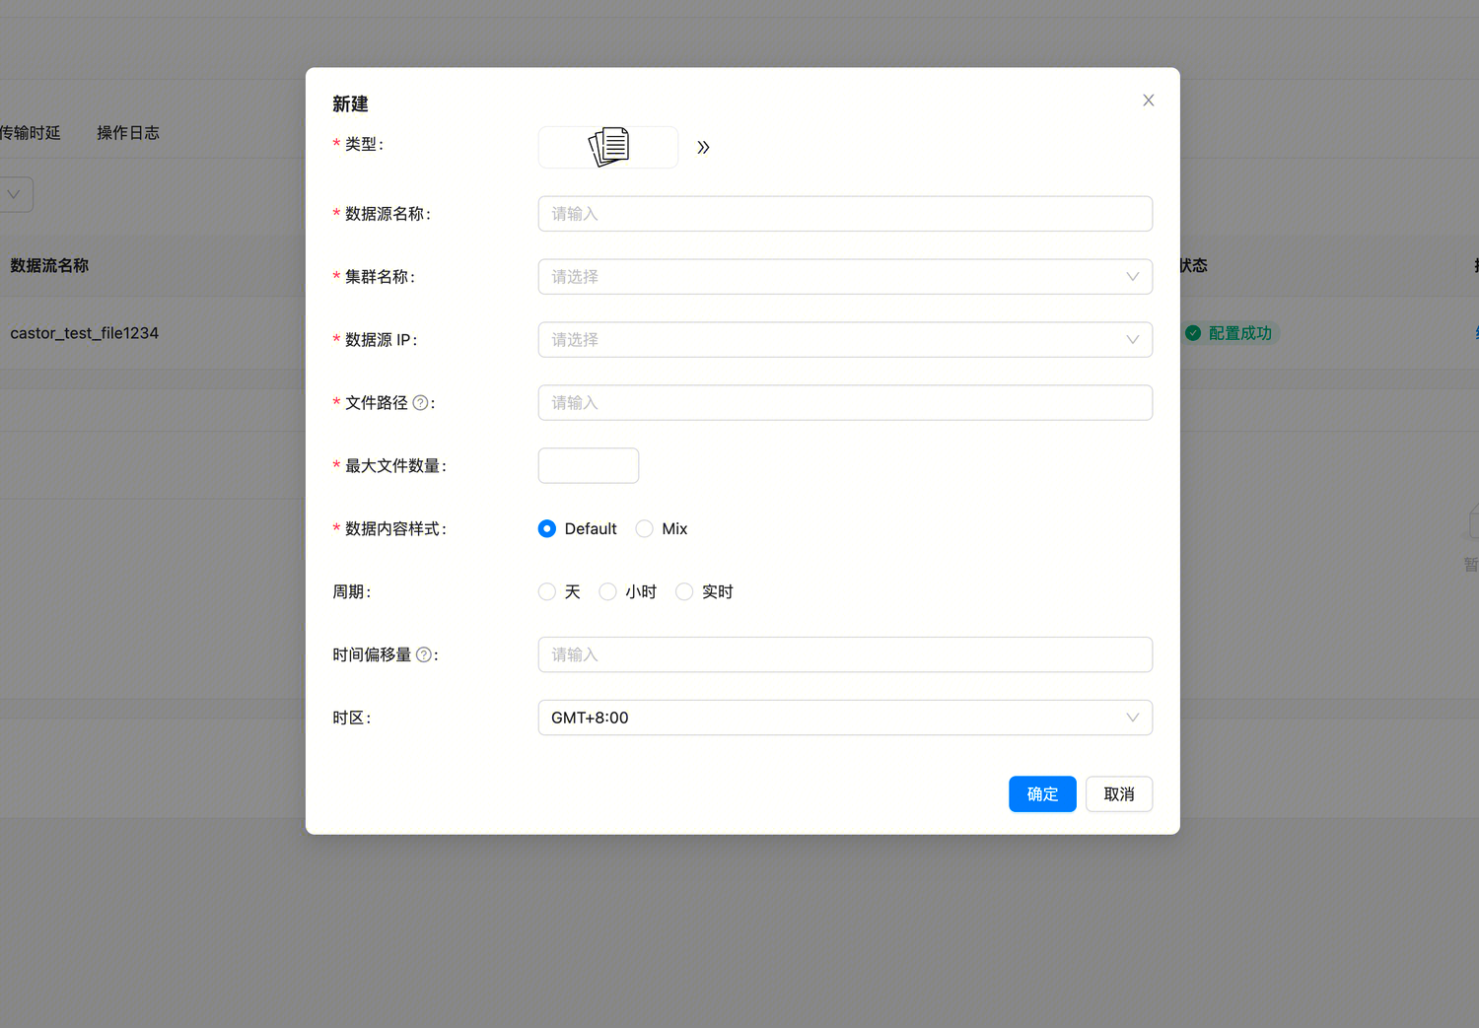The height and width of the screenshot is (1028, 1479).
Task: Choose 实时 as the period
Action: tap(684, 592)
